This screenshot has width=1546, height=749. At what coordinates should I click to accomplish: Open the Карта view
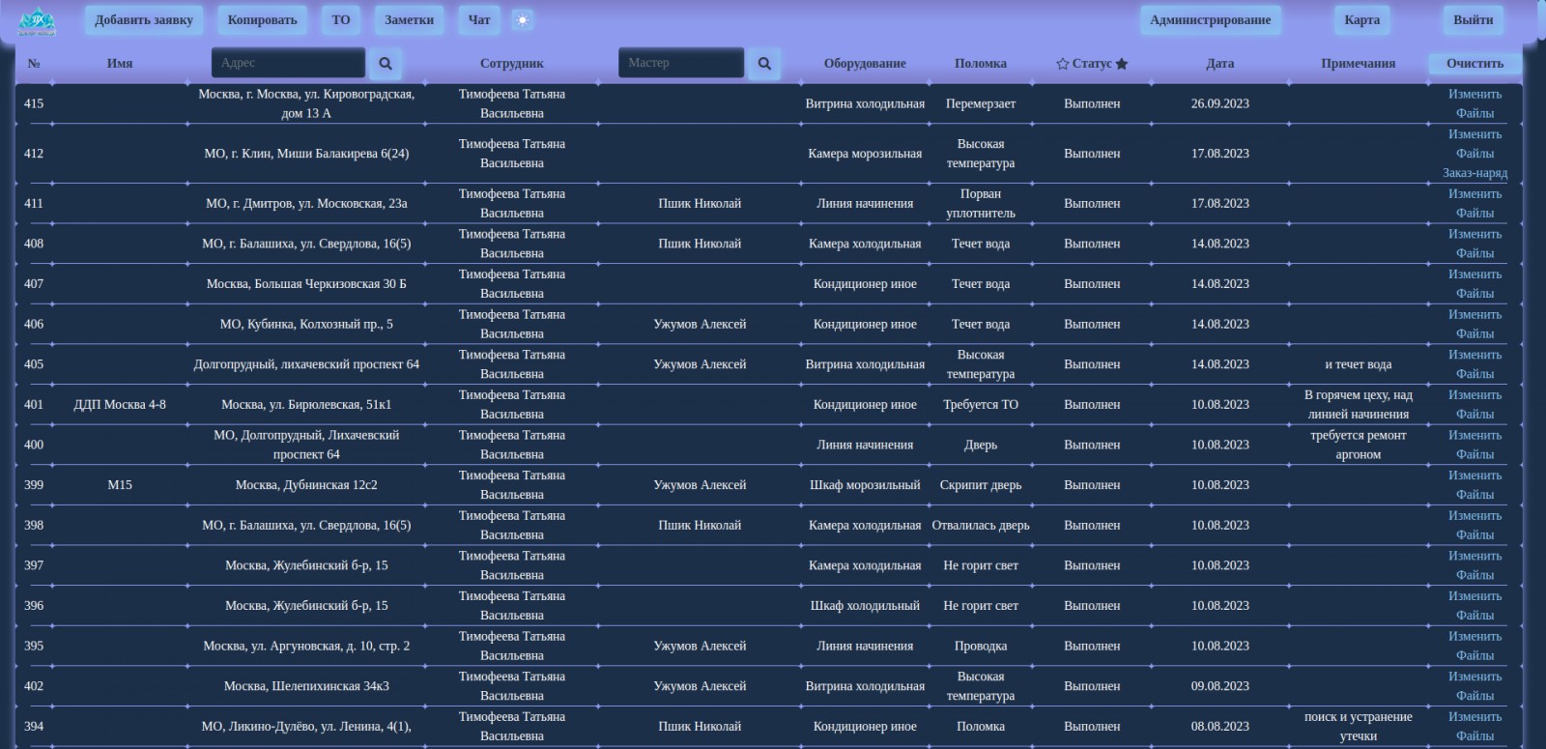pyautogui.click(x=1362, y=20)
